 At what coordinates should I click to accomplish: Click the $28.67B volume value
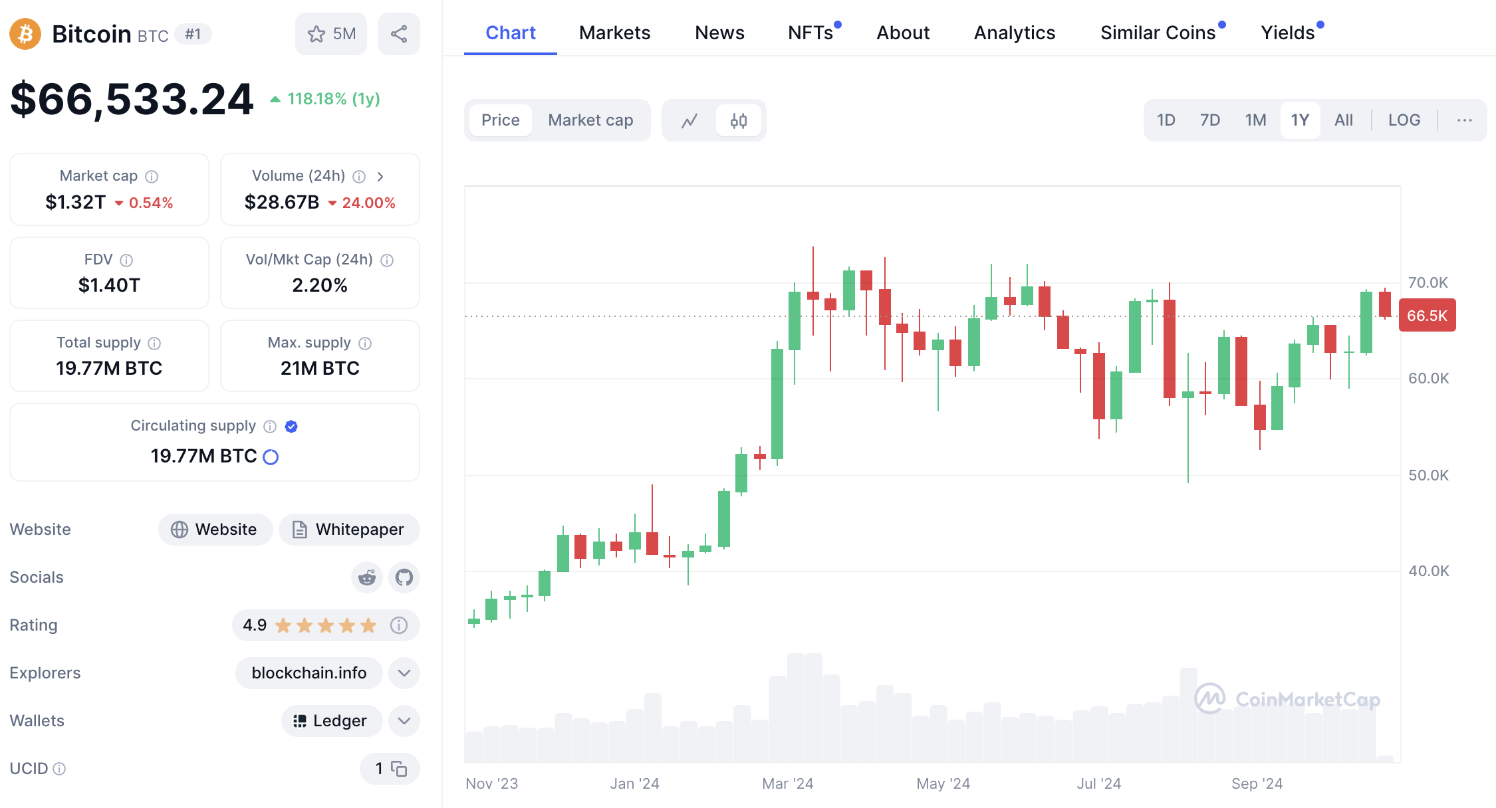coord(282,202)
